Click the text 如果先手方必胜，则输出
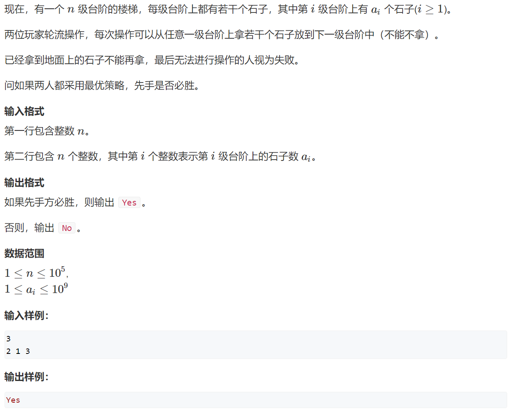Screen dimensions: 513x416 59,203
